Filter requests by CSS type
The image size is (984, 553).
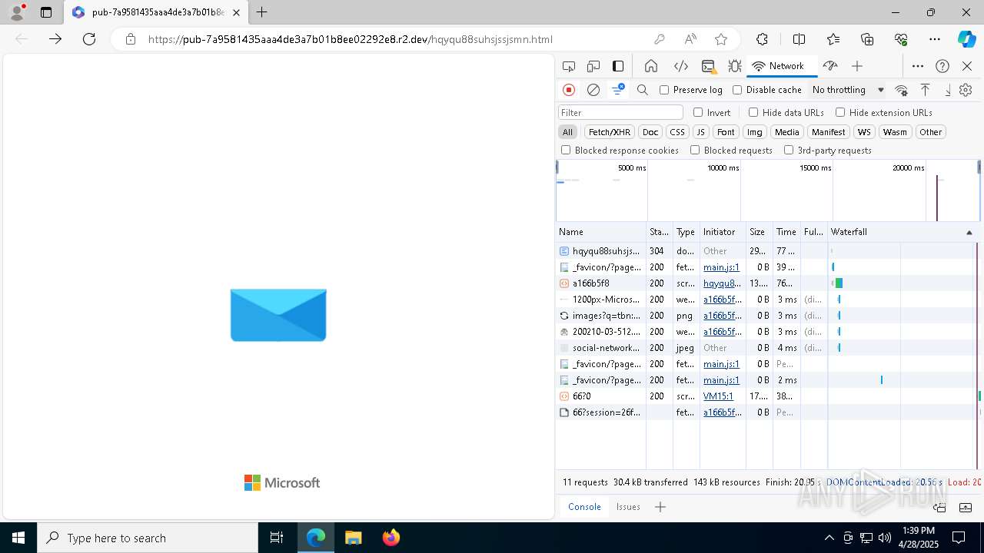point(676,132)
